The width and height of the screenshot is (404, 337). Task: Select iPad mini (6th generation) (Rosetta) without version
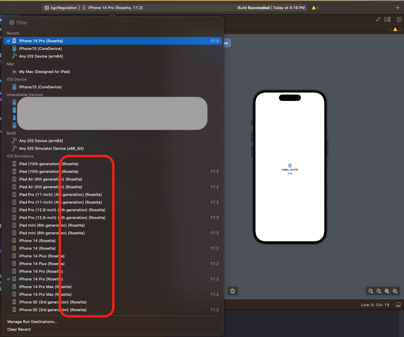(x=113, y=225)
